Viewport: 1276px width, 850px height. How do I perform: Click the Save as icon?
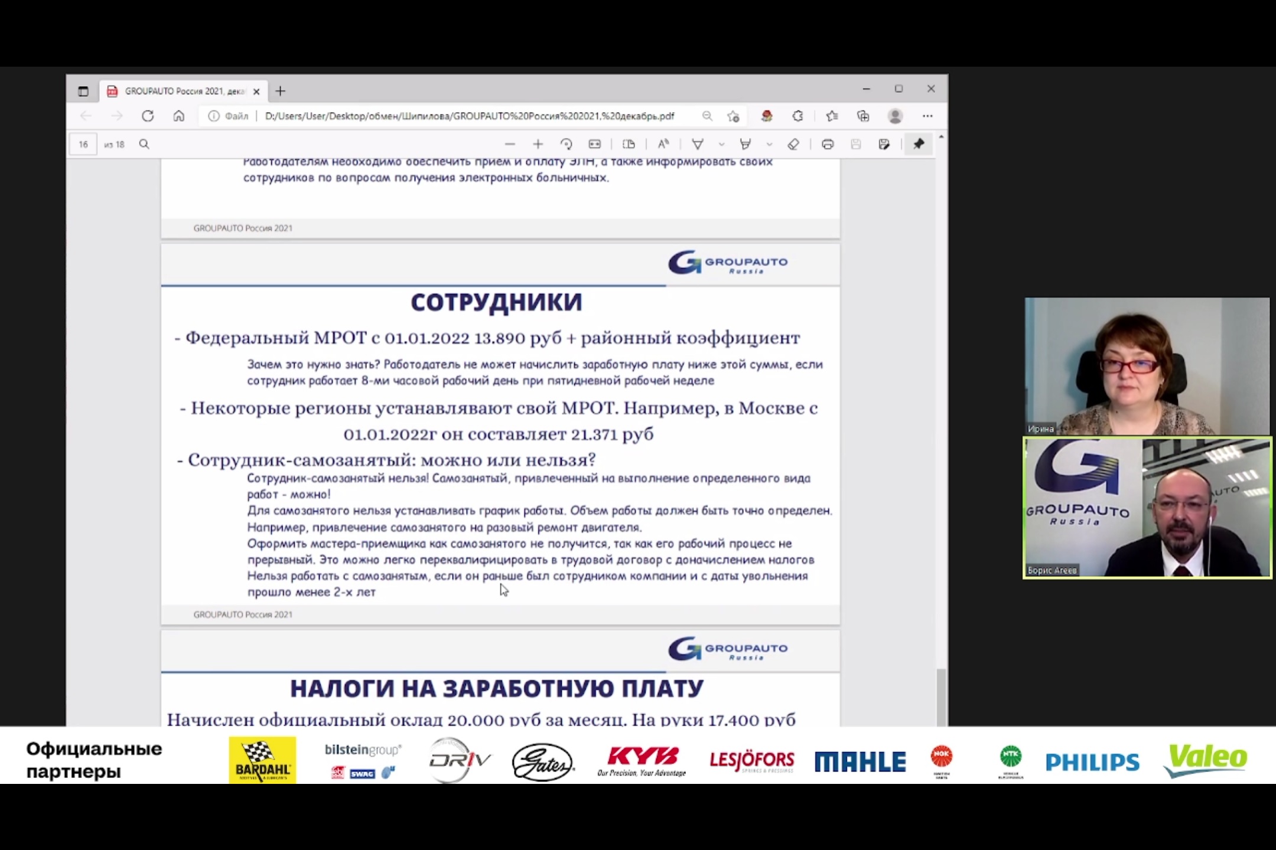pyautogui.click(x=884, y=144)
